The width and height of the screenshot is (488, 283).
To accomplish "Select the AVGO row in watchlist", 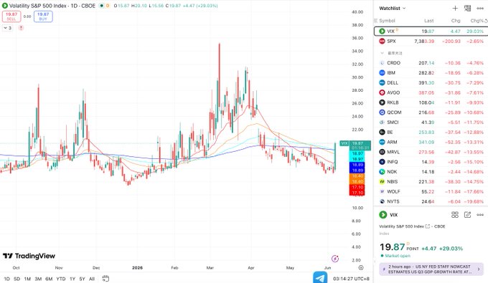I will pyautogui.click(x=431, y=92).
